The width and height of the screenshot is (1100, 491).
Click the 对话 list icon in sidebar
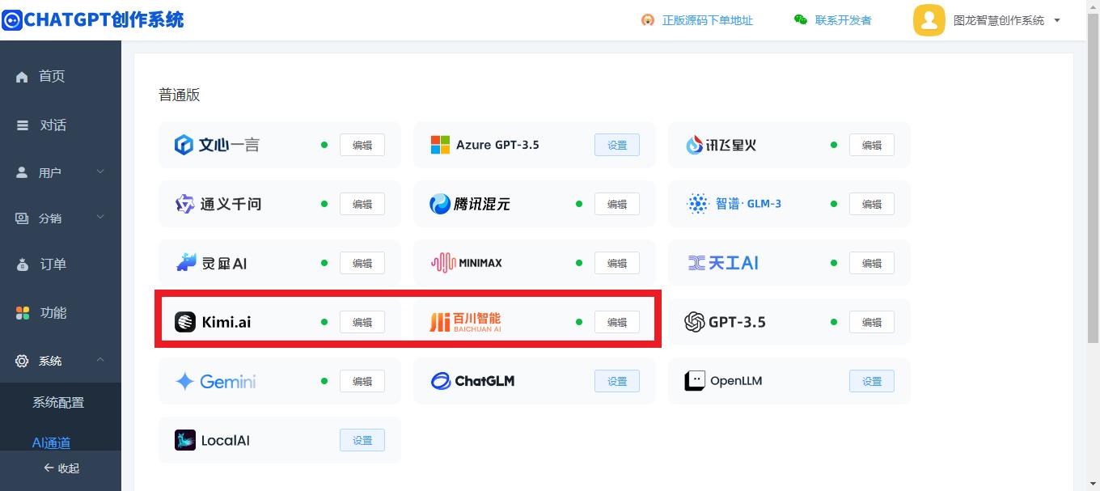23,125
